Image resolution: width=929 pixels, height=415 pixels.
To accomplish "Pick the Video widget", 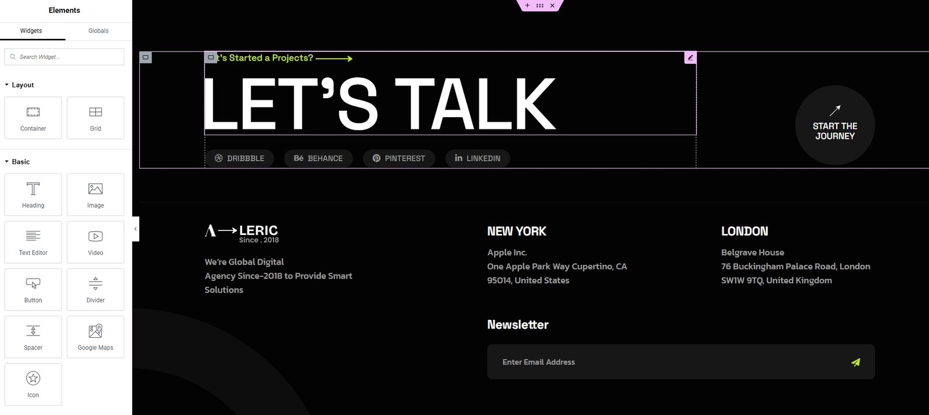I will tap(95, 242).
